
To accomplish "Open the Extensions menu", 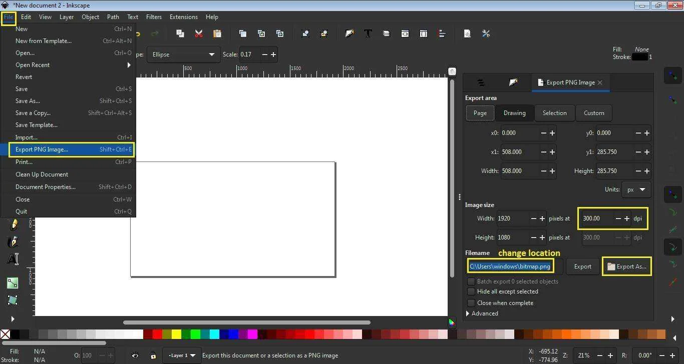I will coord(184,16).
